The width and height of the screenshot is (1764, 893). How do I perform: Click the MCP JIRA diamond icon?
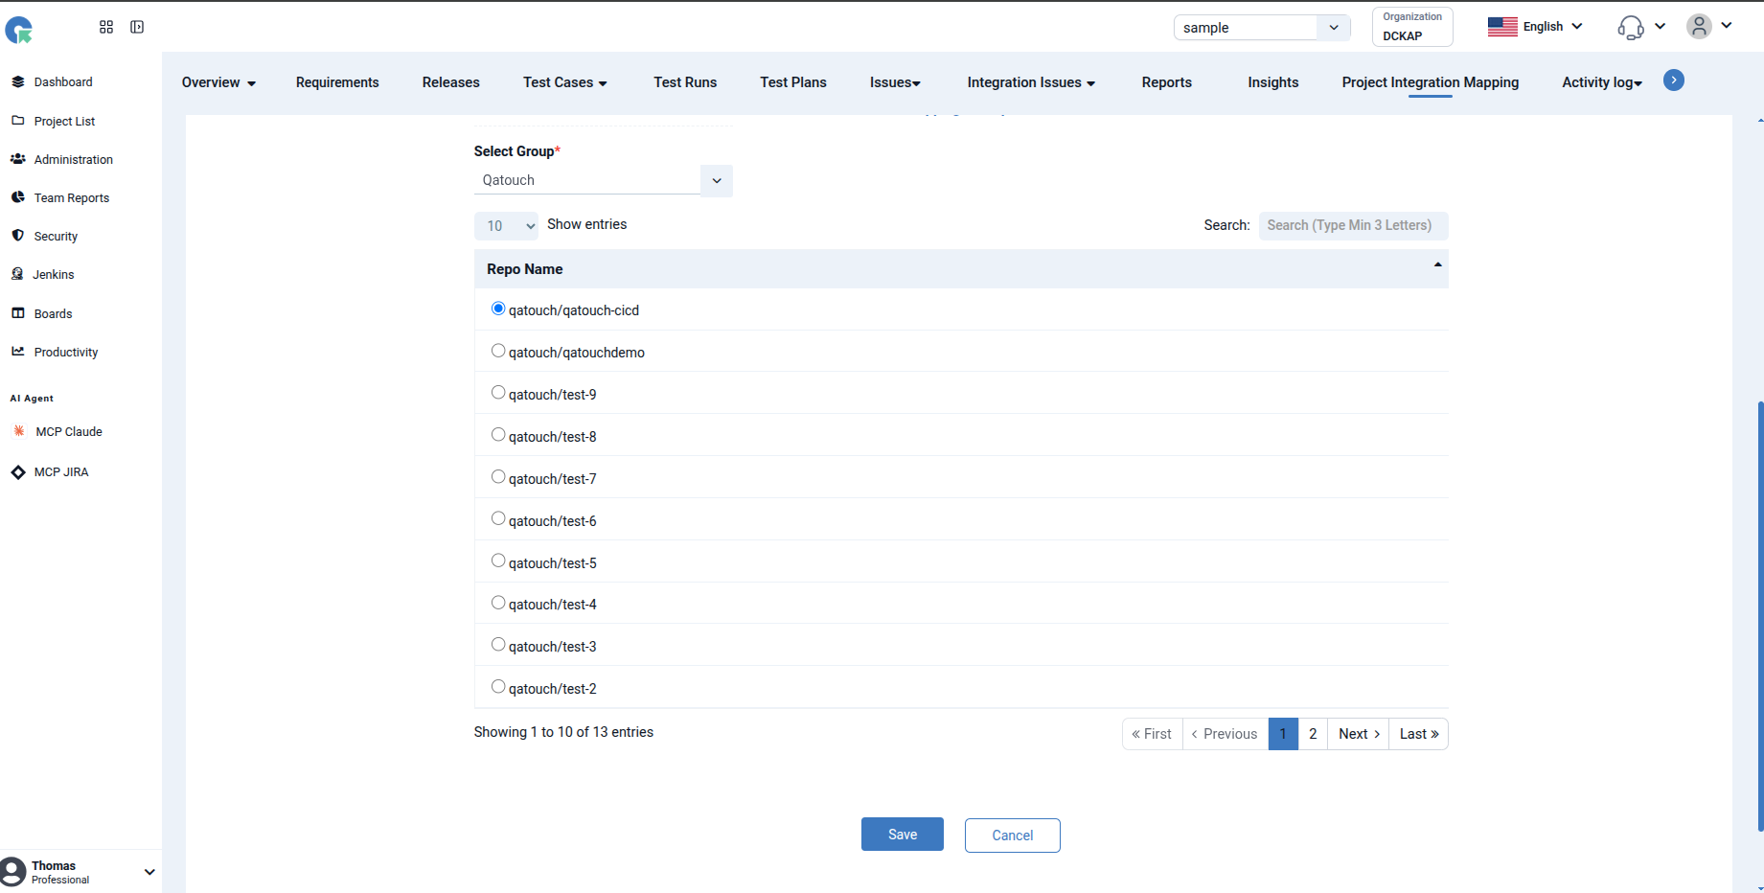click(x=18, y=471)
